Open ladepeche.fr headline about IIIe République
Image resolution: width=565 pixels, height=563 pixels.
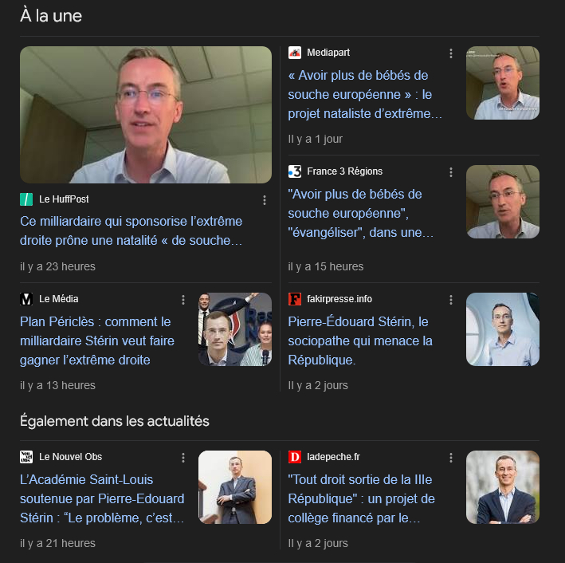(362, 498)
